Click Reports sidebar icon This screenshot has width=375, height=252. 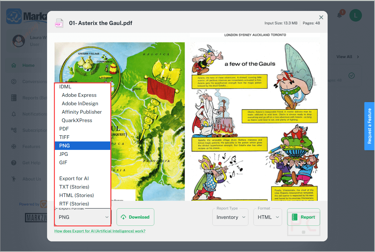coord(14,98)
